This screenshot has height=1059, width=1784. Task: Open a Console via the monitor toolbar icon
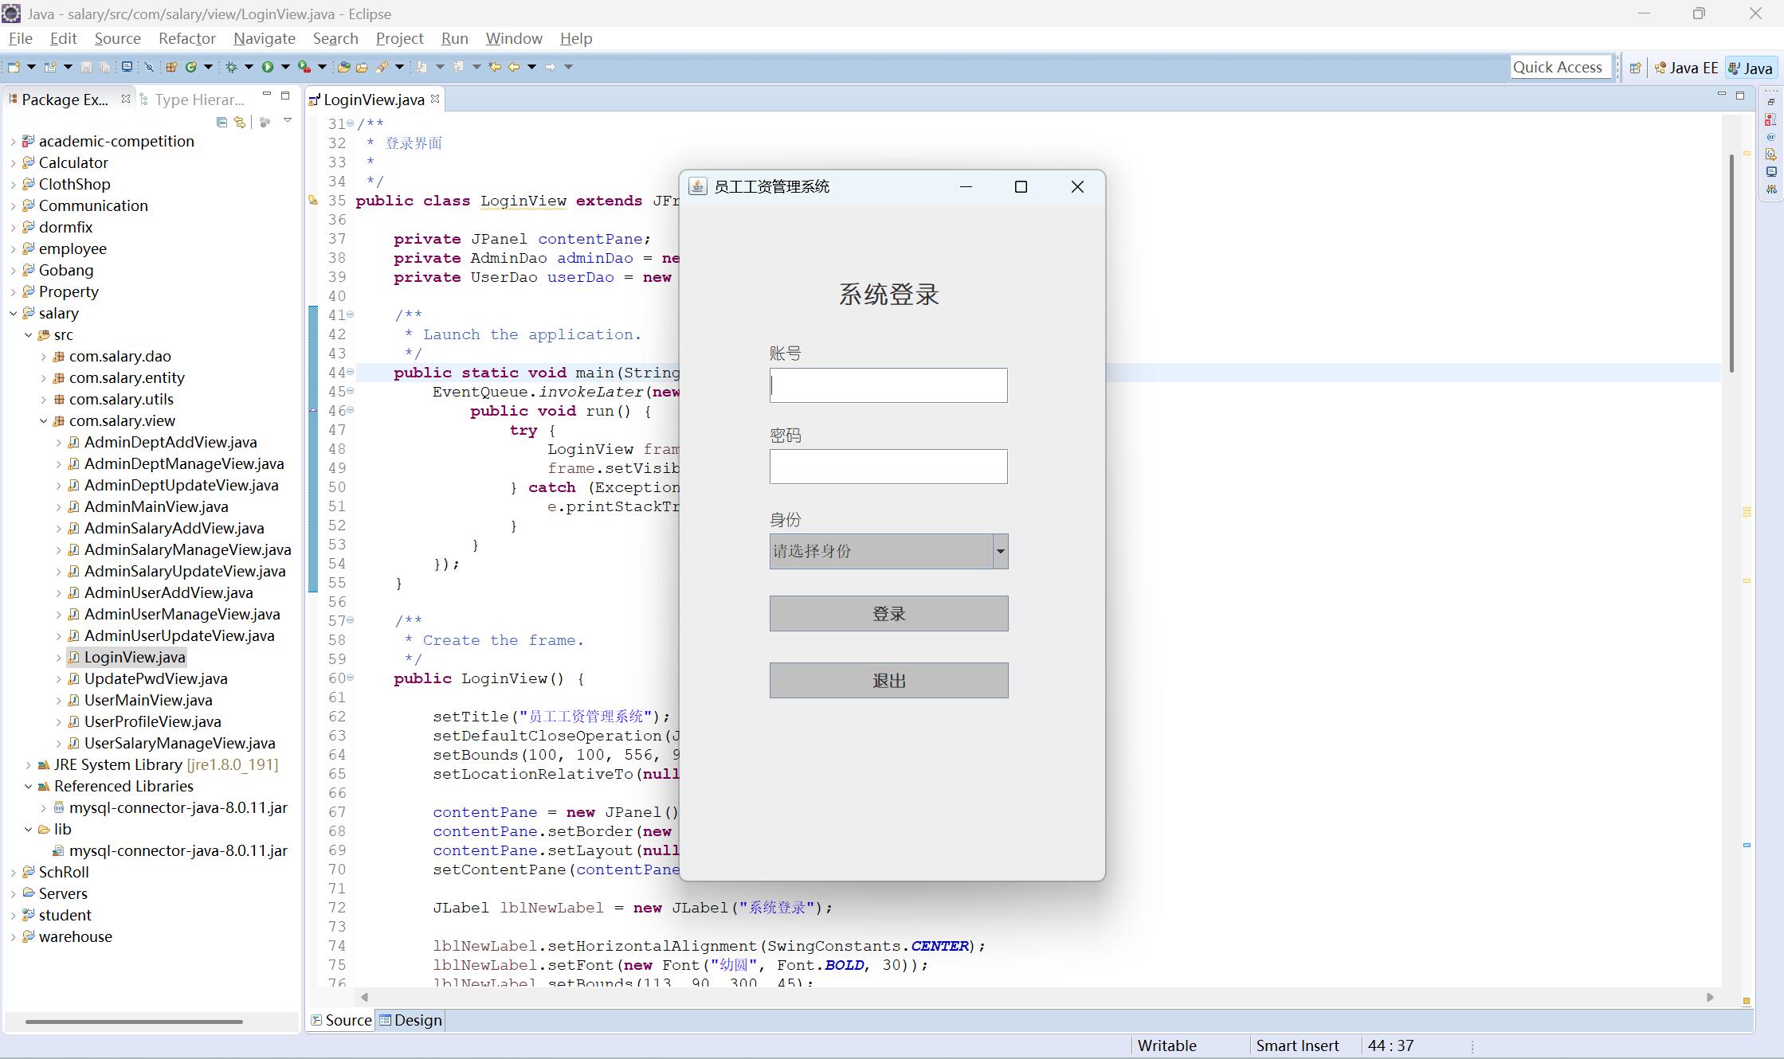pos(127,67)
